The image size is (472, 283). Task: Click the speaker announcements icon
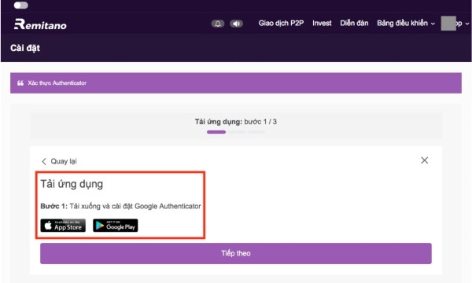[x=236, y=24]
